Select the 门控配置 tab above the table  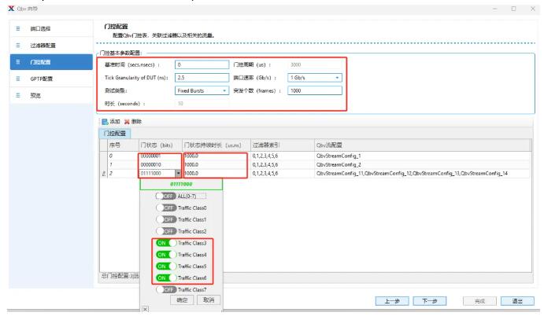click(x=116, y=134)
